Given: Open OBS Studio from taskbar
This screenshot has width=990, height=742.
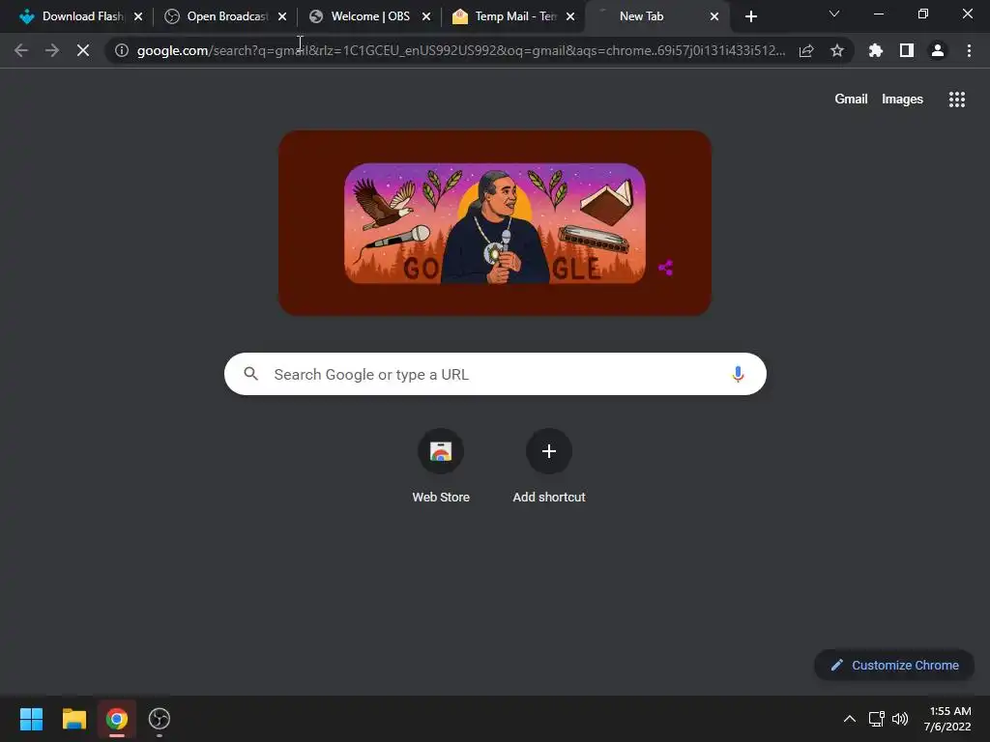Looking at the screenshot, I should pos(160,719).
